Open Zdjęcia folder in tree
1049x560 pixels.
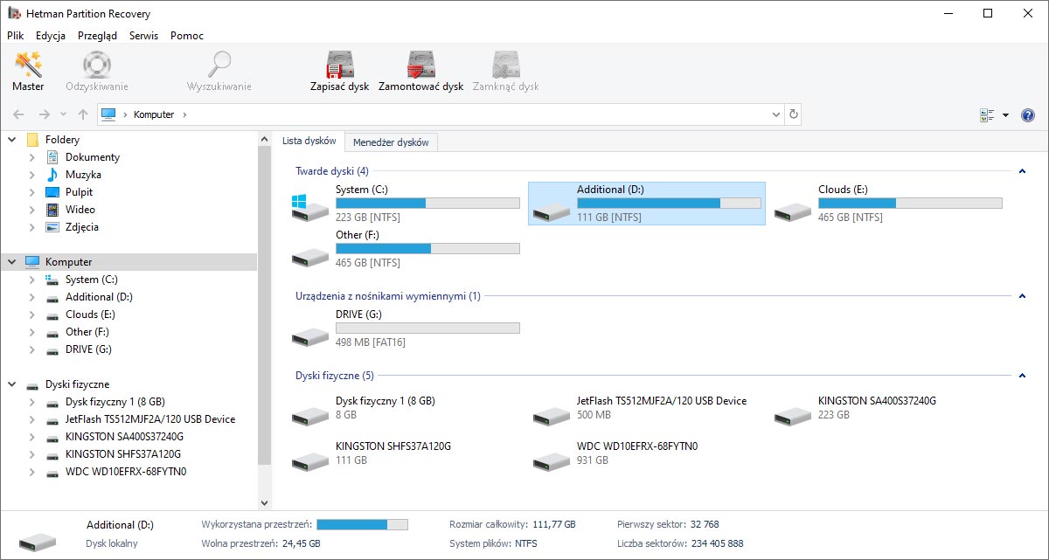(x=81, y=227)
